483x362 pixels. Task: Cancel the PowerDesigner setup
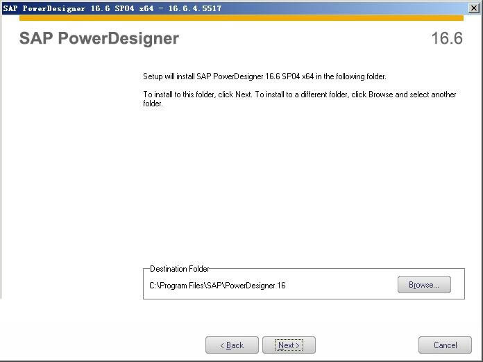click(445, 345)
